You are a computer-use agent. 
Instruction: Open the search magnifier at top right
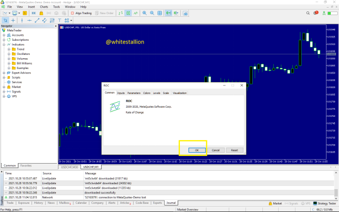pyautogui.click(x=308, y=13)
